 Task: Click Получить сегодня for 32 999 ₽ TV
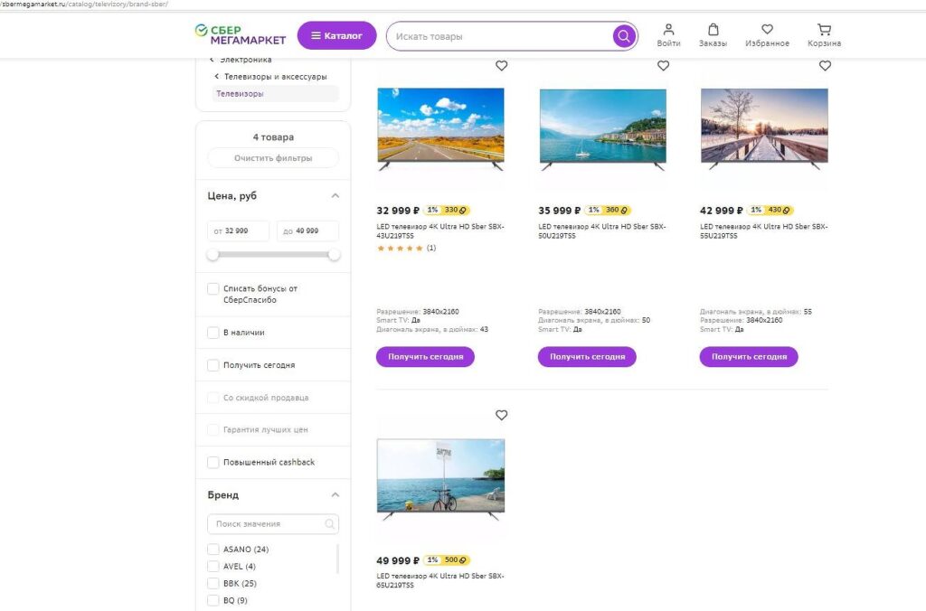coord(425,356)
